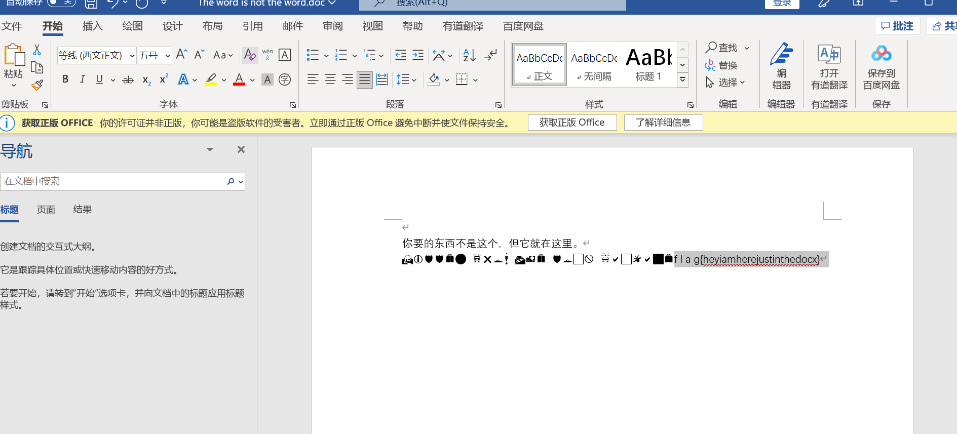Switch to the Insert (插入) tab
The image size is (957, 434).
click(92, 26)
